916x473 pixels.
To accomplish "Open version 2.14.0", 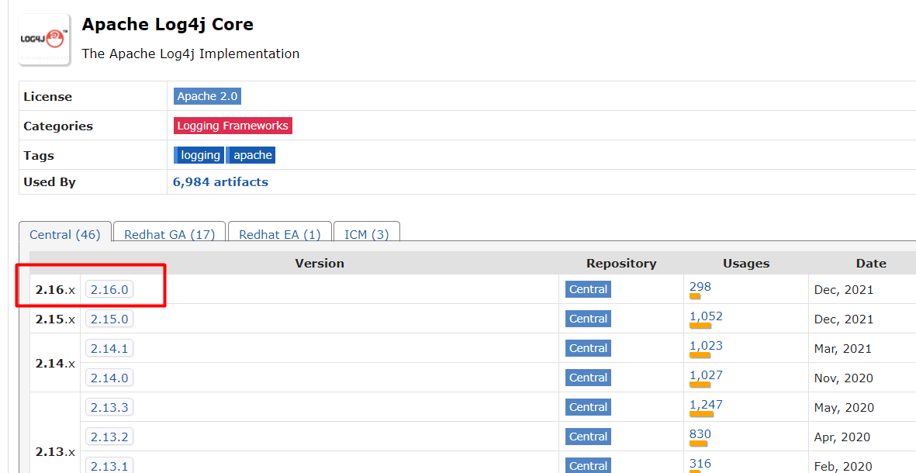I will pyautogui.click(x=109, y=378).
